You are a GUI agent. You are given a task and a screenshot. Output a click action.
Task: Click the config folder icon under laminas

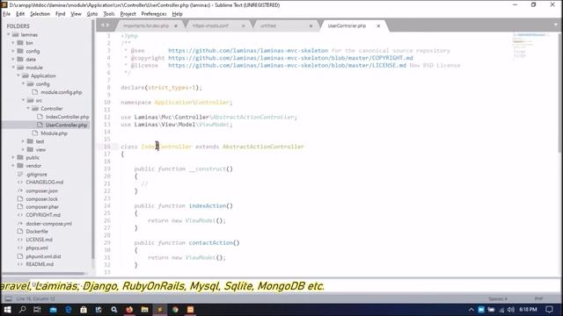[20, 51]
